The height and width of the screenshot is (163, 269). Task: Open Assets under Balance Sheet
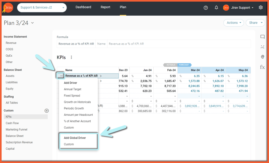10,76
